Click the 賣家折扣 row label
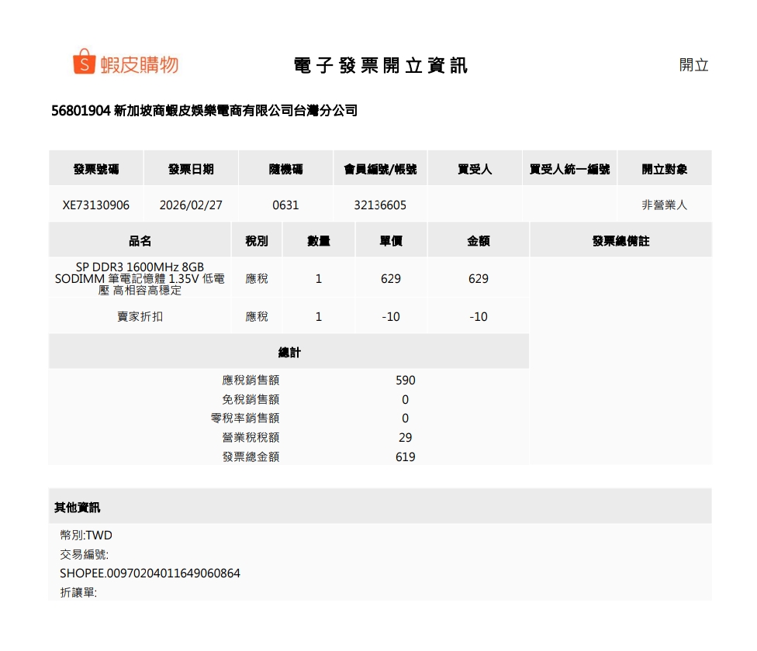This screenshot has width=757, height=651. pos(140,316)
